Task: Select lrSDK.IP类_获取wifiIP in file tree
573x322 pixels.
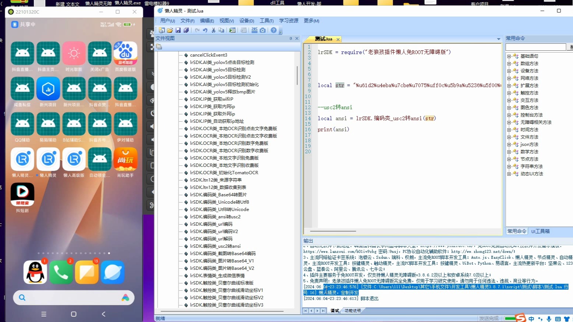Action: 211,99
